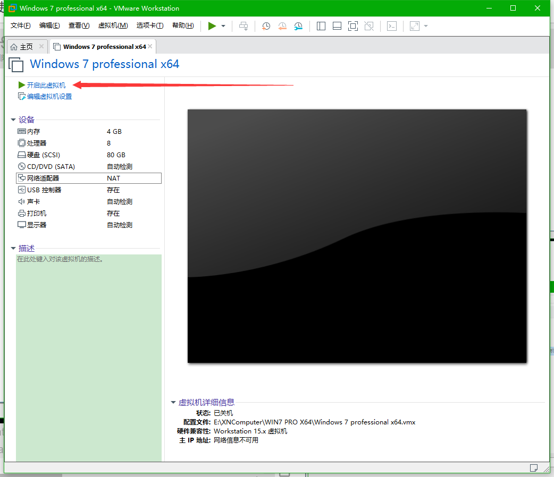The height and width of the screenshot is (477, 554).
Task: Open the 虚拟机(M) menu
Action: click(x=113, y=25)
